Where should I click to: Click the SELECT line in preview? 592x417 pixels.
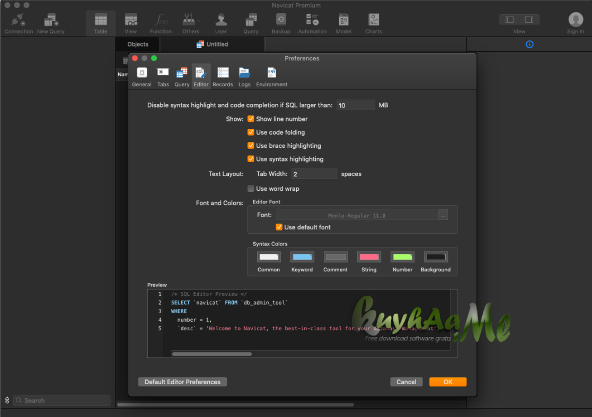tap(229, 303)
